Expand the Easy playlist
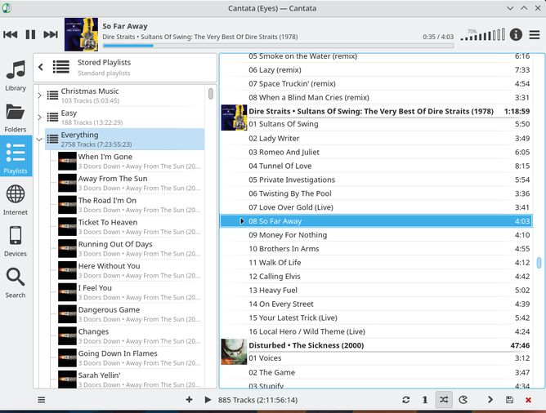Image resolution: width=546 pixels, height=413 pixels. point(39,118)
